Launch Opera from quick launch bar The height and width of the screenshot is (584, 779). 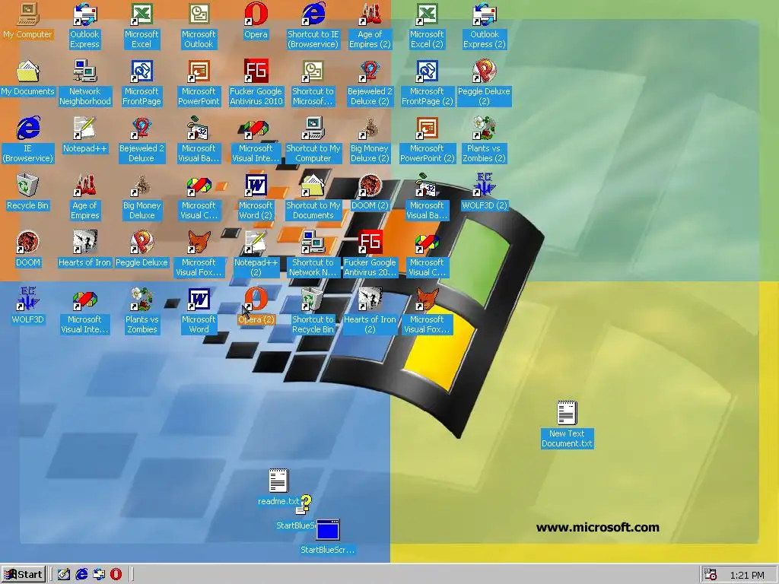coord(116,575)
